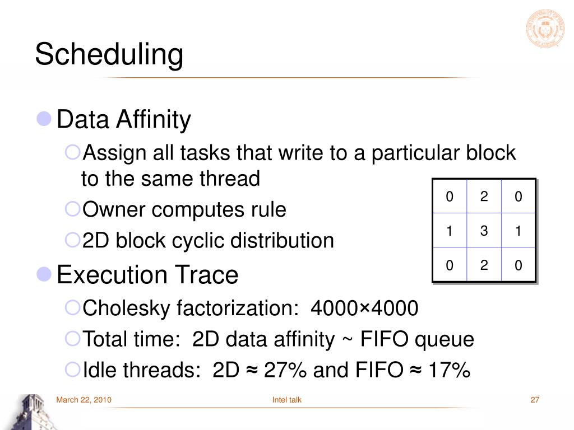The width and height of the screenshot is (574, 430).
Task: Click the Execution Trace bullet marker
Action: [44, 274]
